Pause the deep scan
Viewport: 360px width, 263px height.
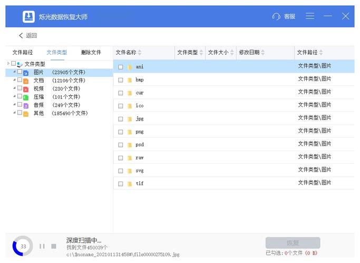point(42,246)
